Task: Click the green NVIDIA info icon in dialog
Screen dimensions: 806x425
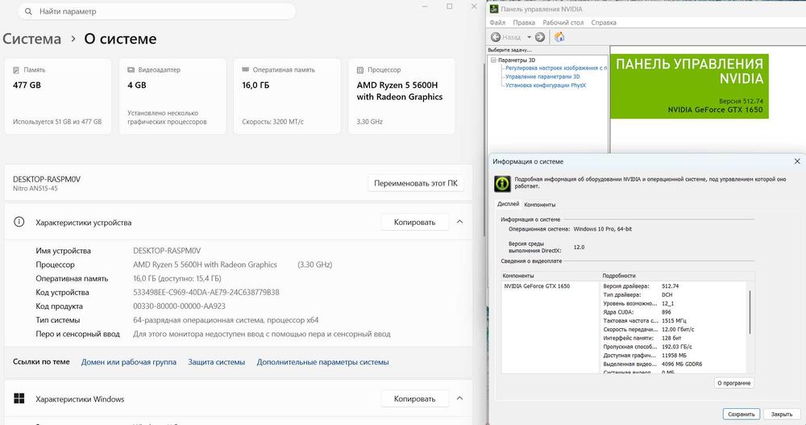Action: point(502,184)
